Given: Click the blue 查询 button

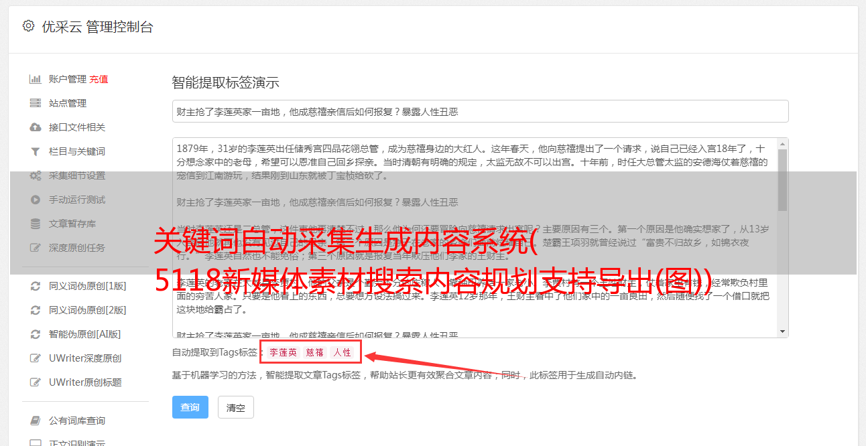Looking at the screenshot, I should click(190, 407).
